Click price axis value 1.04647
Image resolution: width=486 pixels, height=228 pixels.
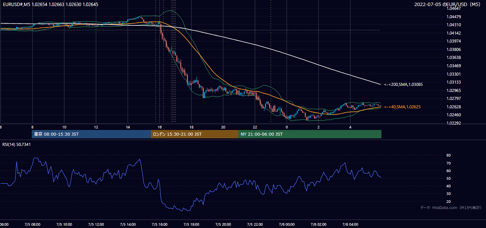[454, 8]
